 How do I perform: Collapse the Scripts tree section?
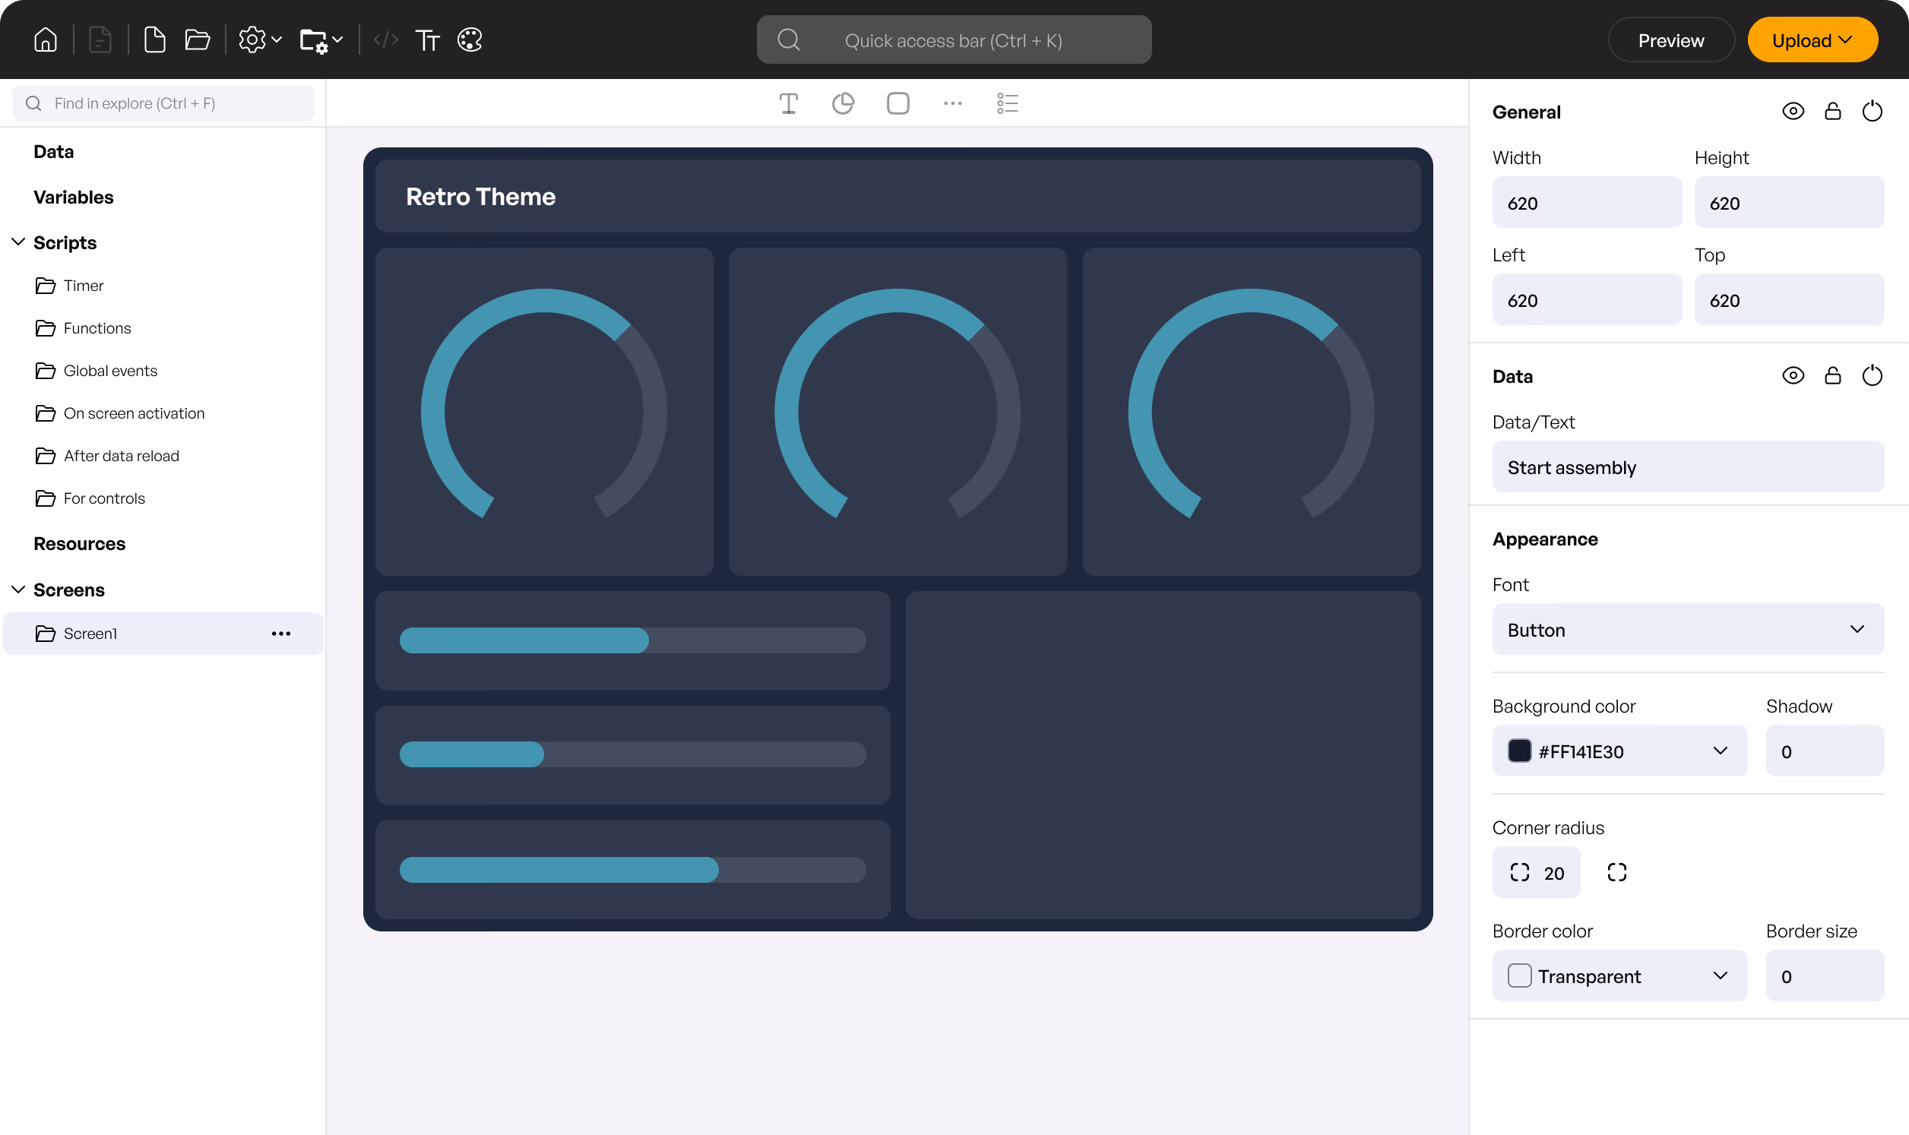[x=18, y=242]
